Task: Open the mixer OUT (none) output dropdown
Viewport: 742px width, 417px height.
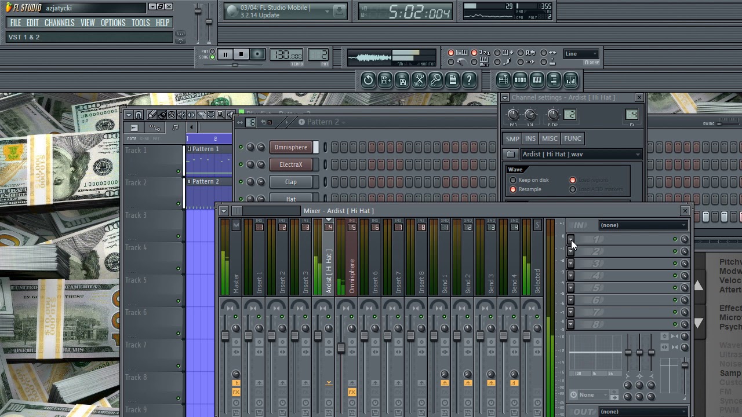Action: (643, 412)
